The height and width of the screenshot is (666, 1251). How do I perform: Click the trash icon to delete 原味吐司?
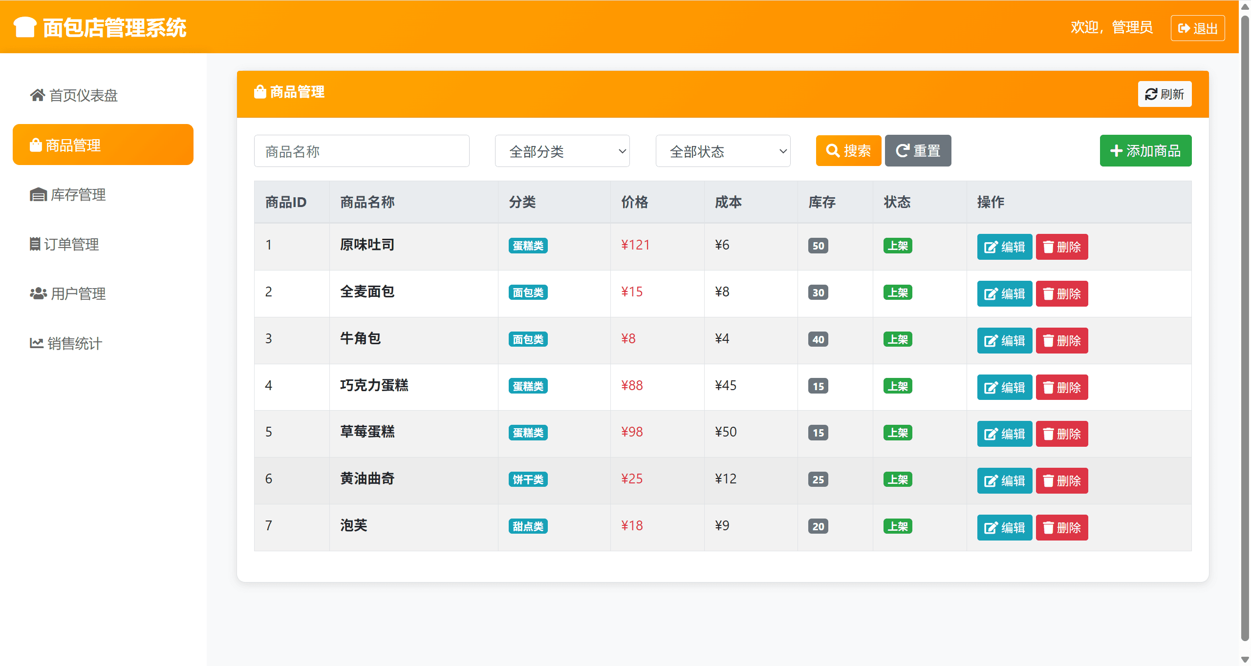click(1048, 247)
